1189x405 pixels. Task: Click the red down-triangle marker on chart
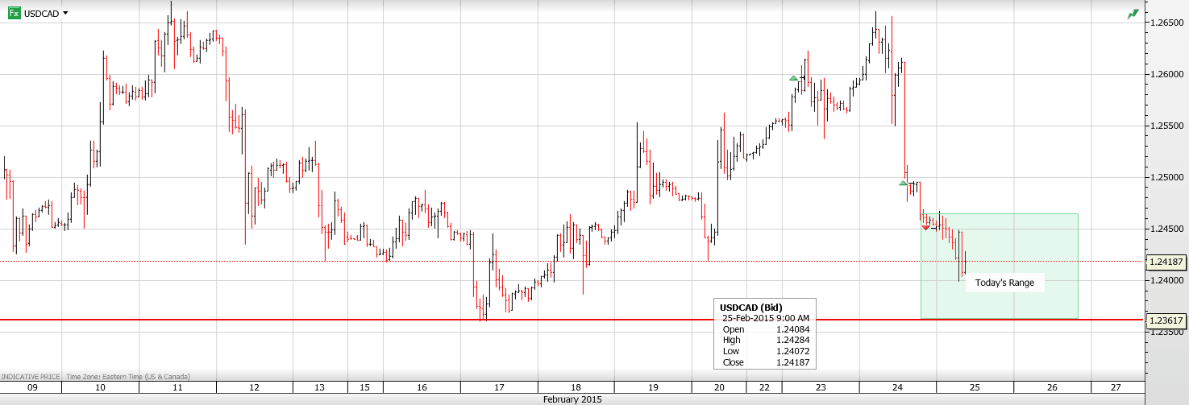point(925,229)
